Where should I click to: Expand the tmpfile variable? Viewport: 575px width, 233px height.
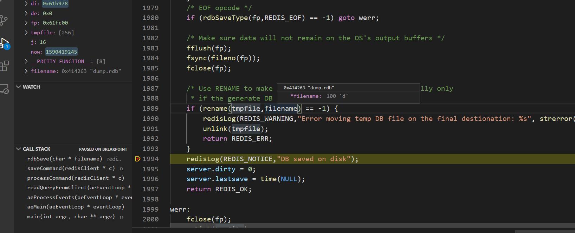point(26,33)
